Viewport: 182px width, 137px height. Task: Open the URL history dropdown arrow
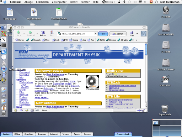coord(96,34)
